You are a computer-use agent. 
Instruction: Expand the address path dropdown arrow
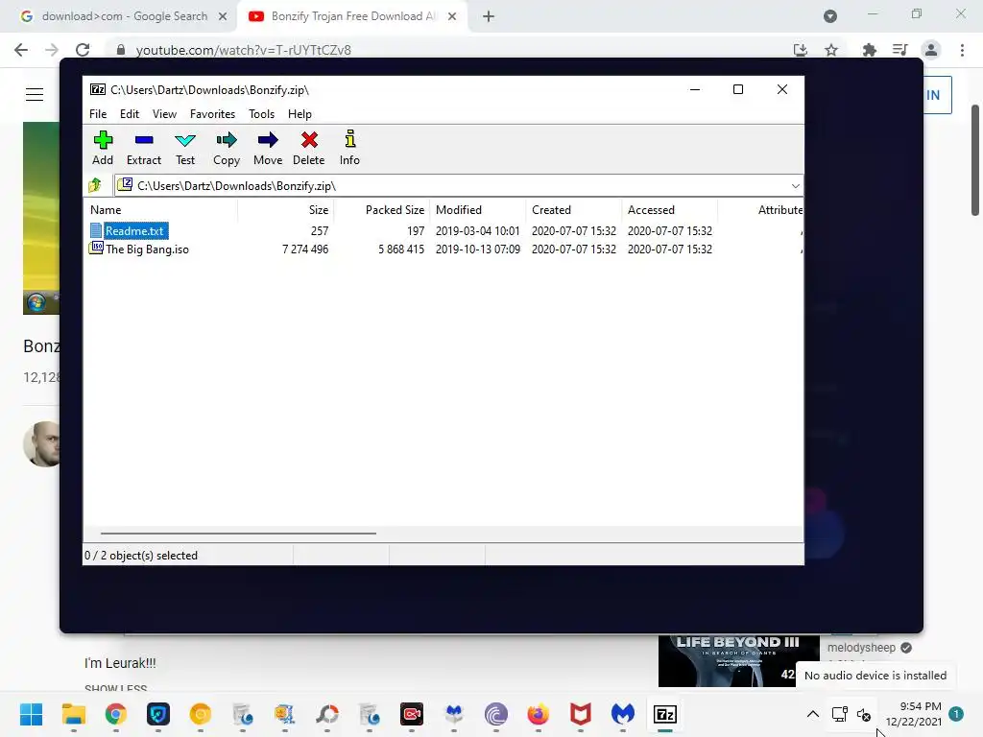click(x=795, y=186)
